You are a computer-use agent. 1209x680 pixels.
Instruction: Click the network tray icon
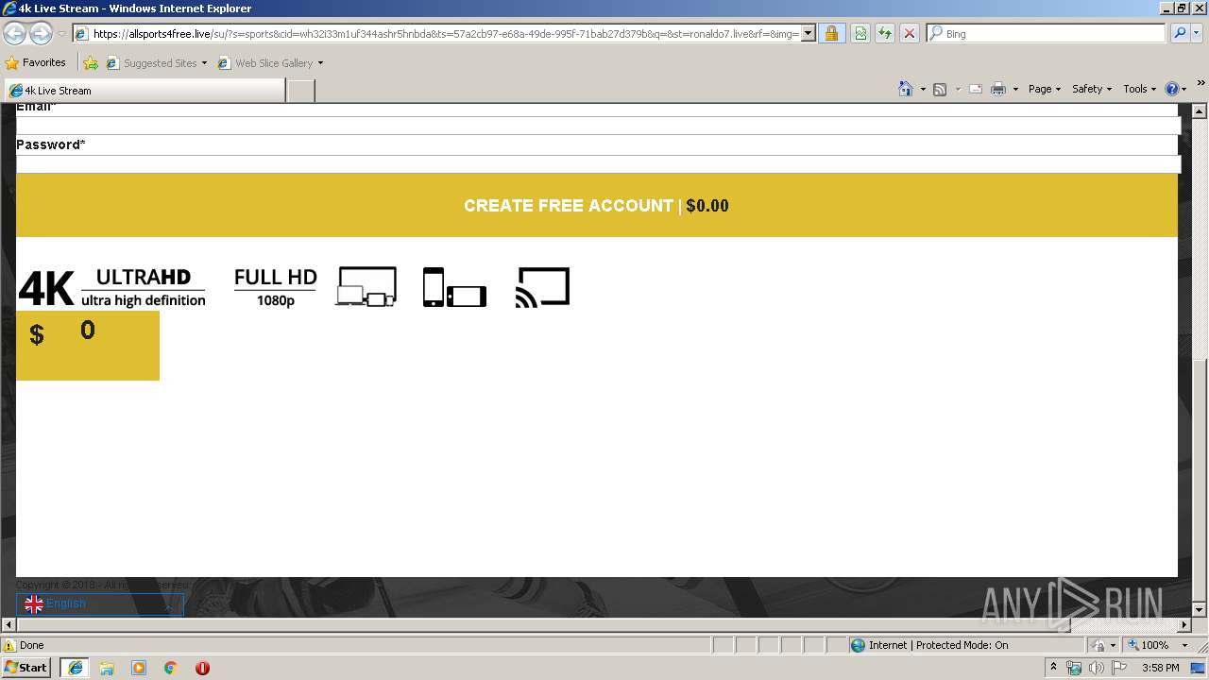coord(1074,667)
